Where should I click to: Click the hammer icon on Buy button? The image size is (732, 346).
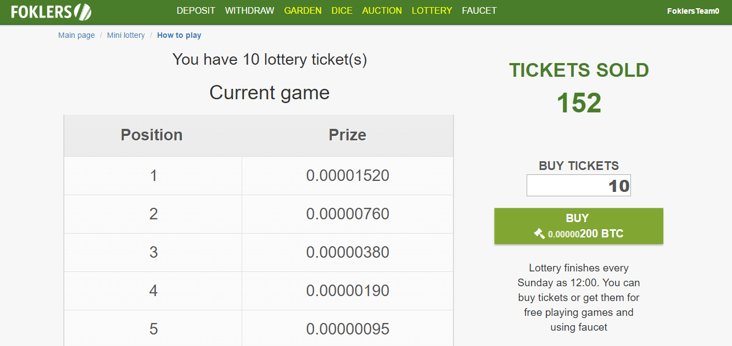pos(539,234)
